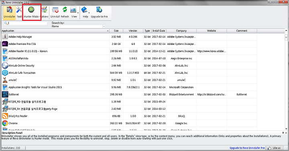Image resolution: width=289 pixels, height=151 pixels.
Task: Activate Hunter Mode in the toolbar
Action: (31, 12)
